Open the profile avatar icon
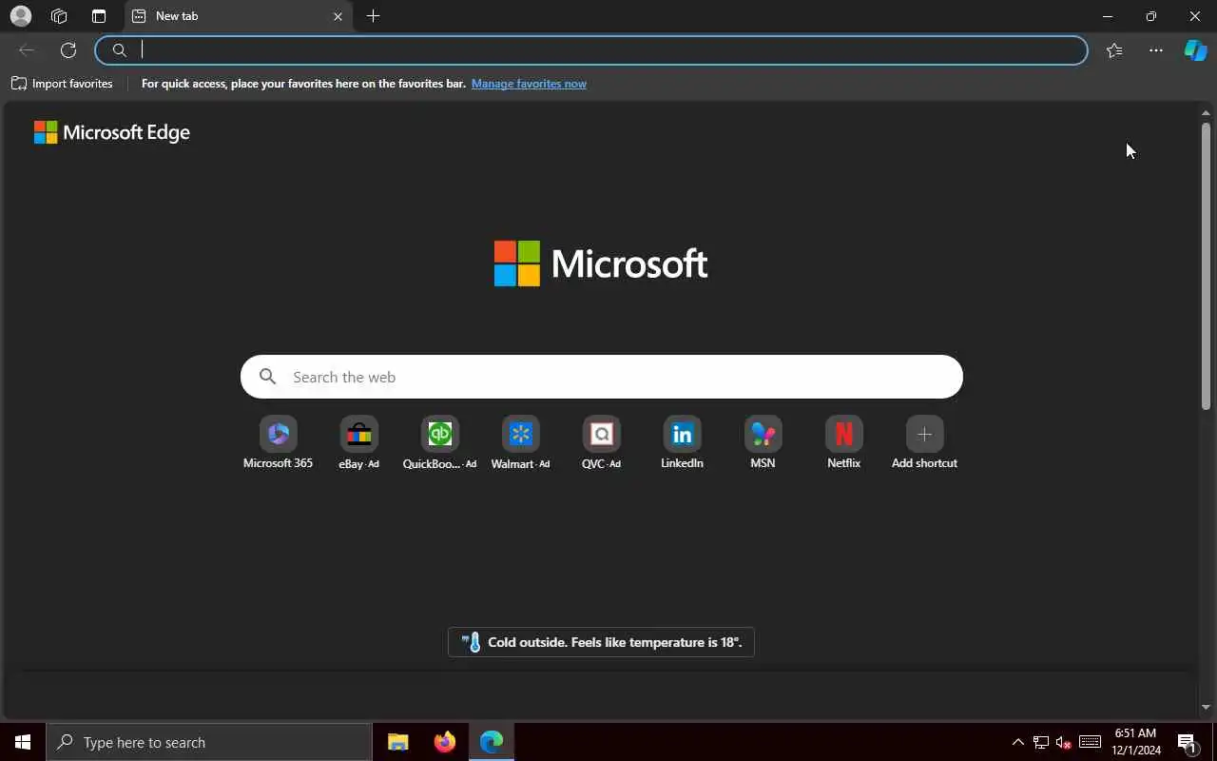Image resolution: width=1217 pixels, height=761 pixels. coord(20,16)
